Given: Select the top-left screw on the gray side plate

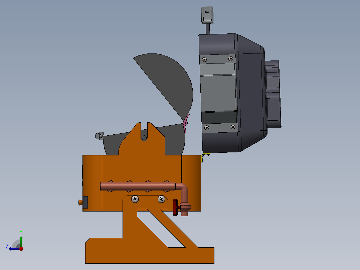Looking at the screenshot, I should (x=204, y=60).
